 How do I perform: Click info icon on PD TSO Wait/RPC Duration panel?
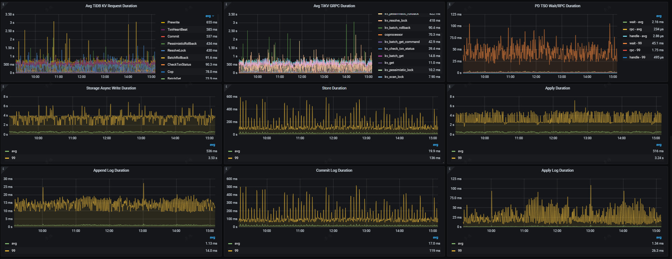(449, 4)
